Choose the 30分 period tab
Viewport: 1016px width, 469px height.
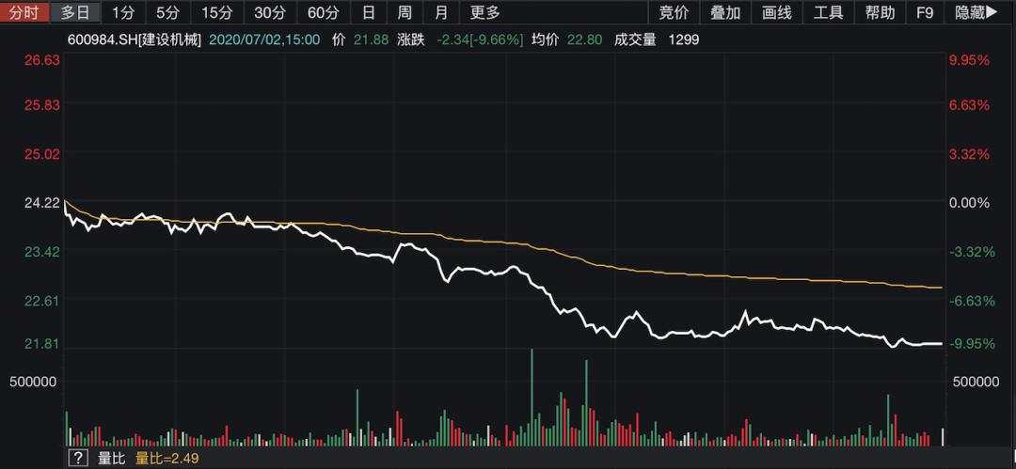click(x=269, y=12)
